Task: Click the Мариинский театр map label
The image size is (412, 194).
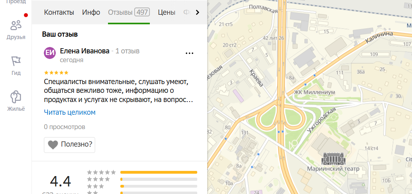Action: pos(333,169)
